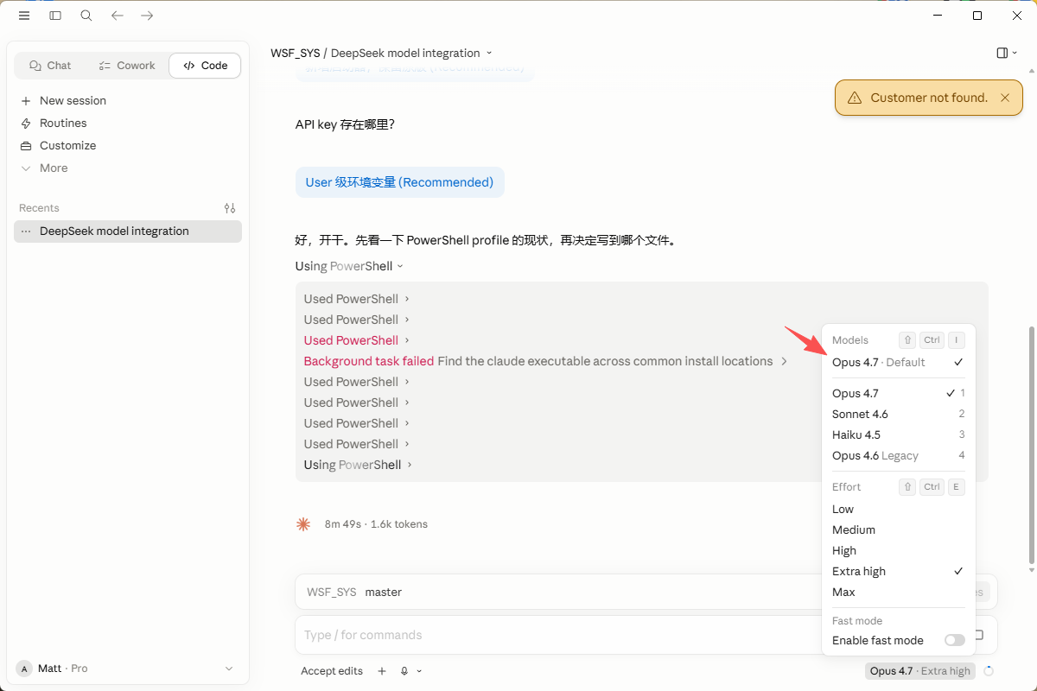Click the Claude spark icon by 8m 49s
Screen dimensions: 1037x691
(x=303, y=523)
